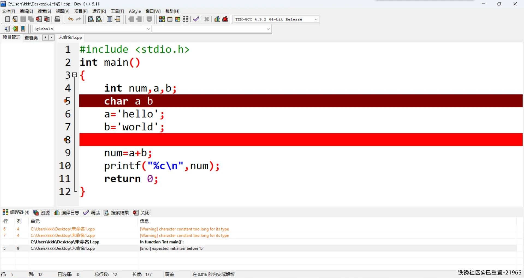The image size is (524, 278).
Task: Click the New file icon in toolbar
Action: (x=7, y=19)
